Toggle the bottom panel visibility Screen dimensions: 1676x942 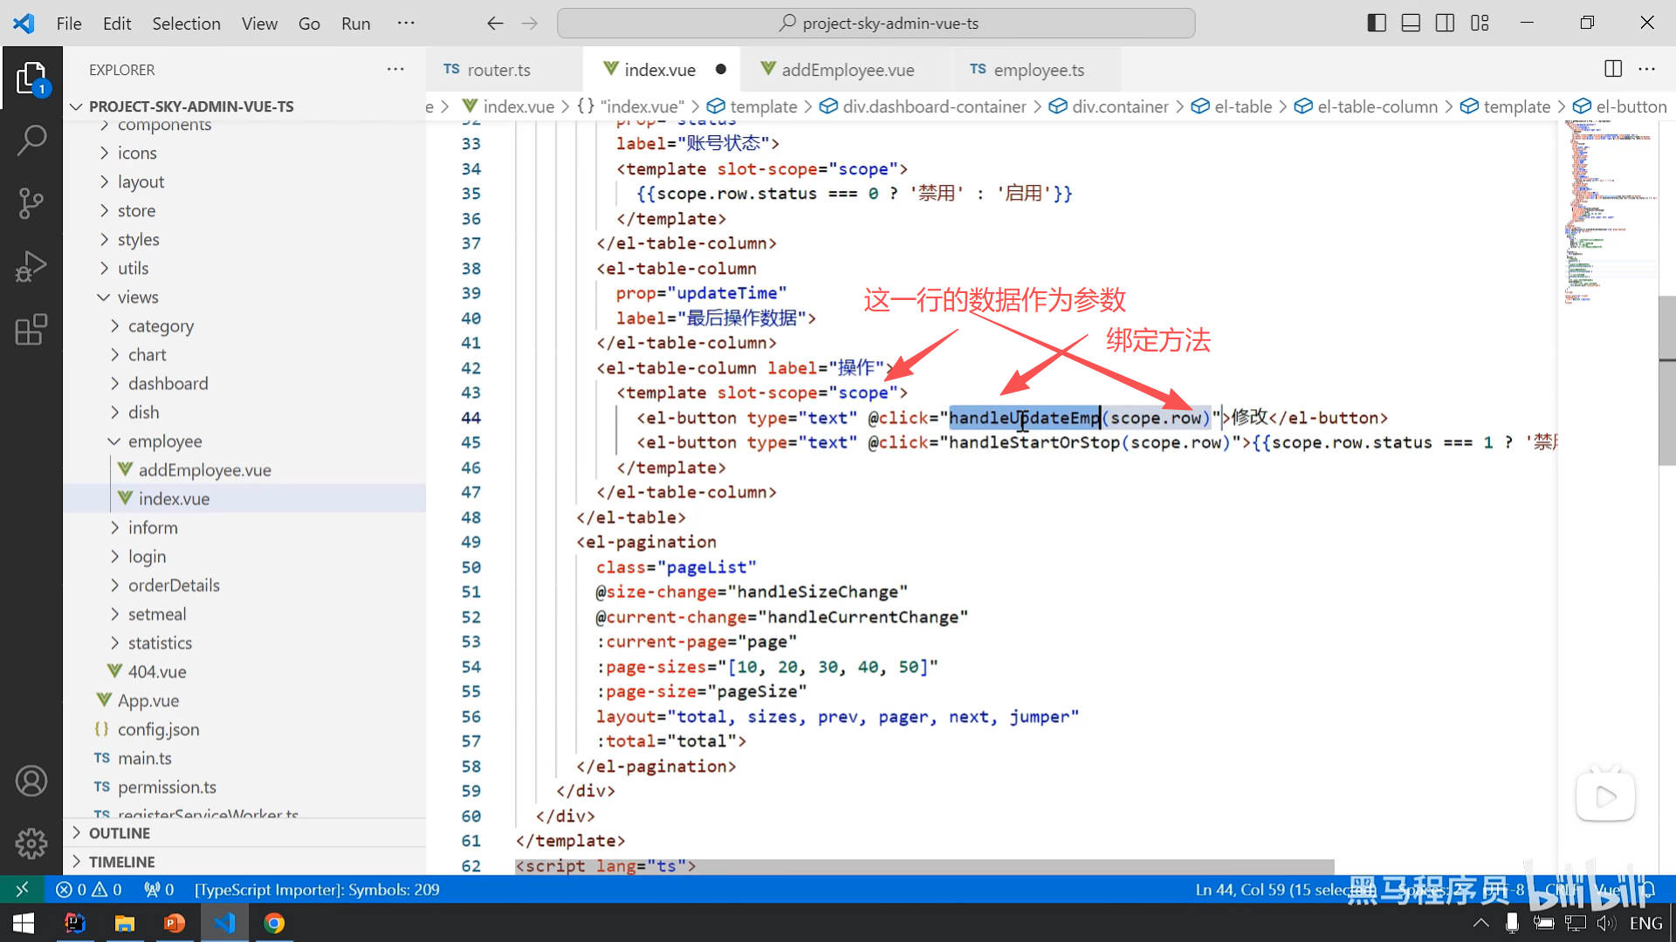tap(1411, 24)
